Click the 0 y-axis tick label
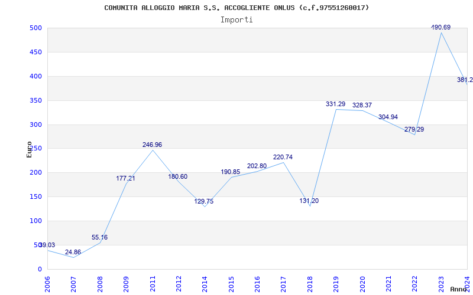Screen dimensions: 473x295 pyautogui.click(x=40, y=269)
